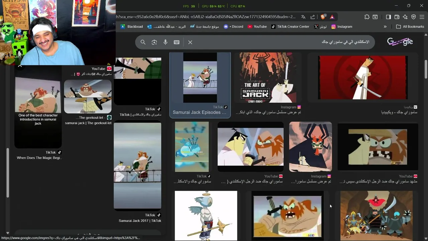Open the tall TikTok bridge scene thumbnail
The image size is (428, 241).
tap(137, 165)
